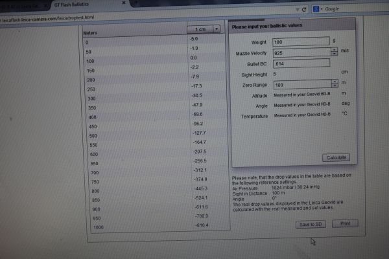Open the Google search engine icon menu

(318, 9)
